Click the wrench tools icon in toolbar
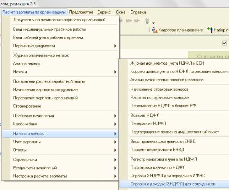The height and width of the screenshot is (190, 229). coord(148,20)
